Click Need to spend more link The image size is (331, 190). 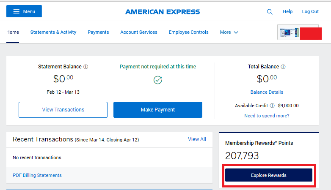(267, 116)
